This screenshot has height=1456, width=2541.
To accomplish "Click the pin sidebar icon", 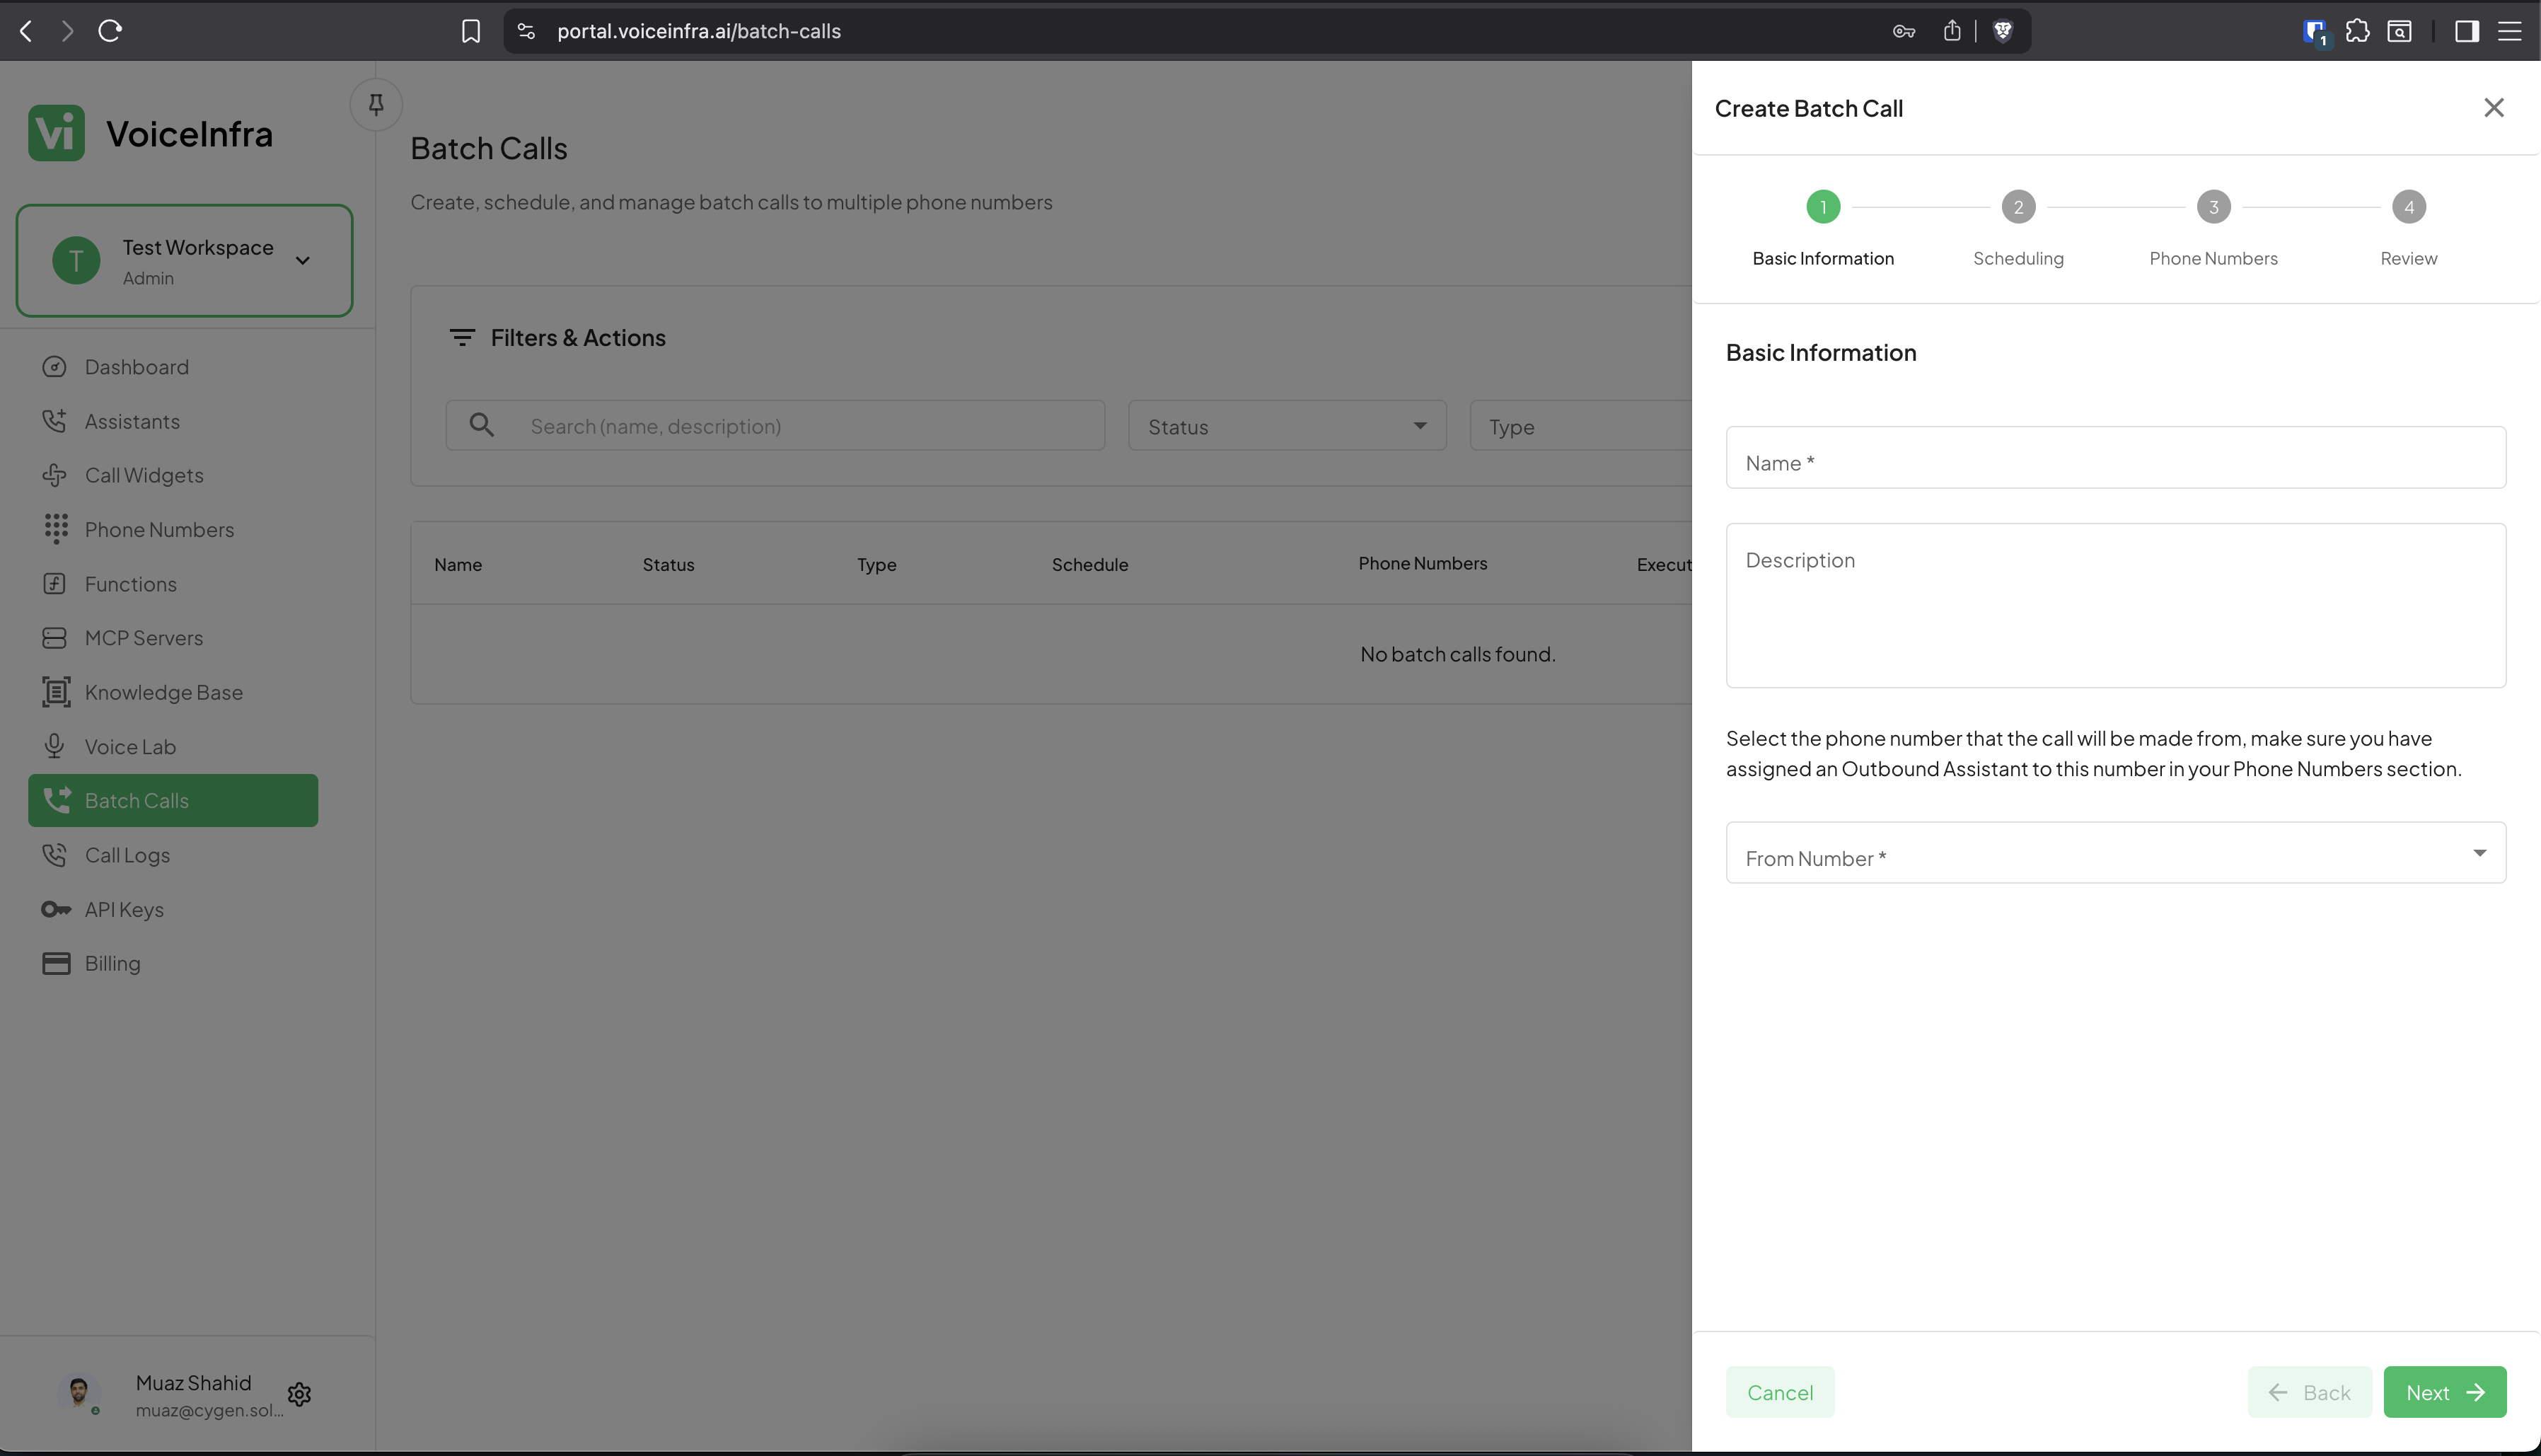I will (x=376, y=104).
